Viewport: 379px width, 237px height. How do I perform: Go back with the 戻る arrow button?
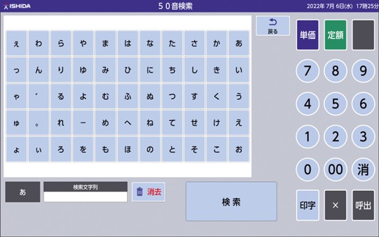[x=273, y=26]
